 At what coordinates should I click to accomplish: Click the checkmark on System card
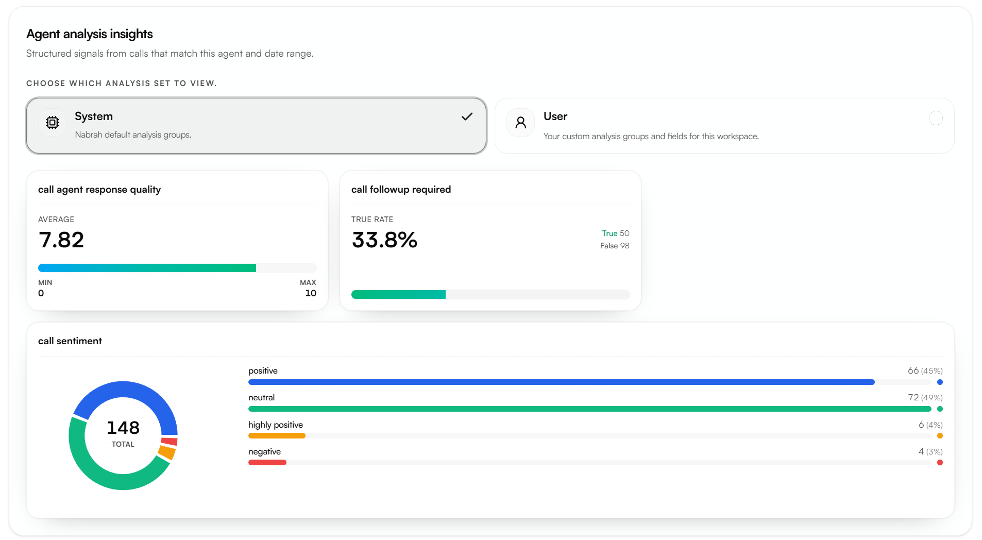(x=467, y=116)
